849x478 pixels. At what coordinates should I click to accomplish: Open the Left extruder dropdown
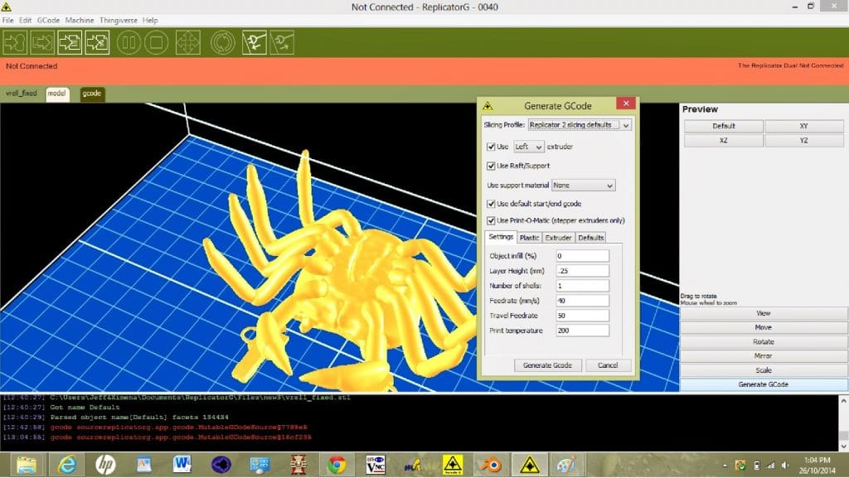[528, 147]
